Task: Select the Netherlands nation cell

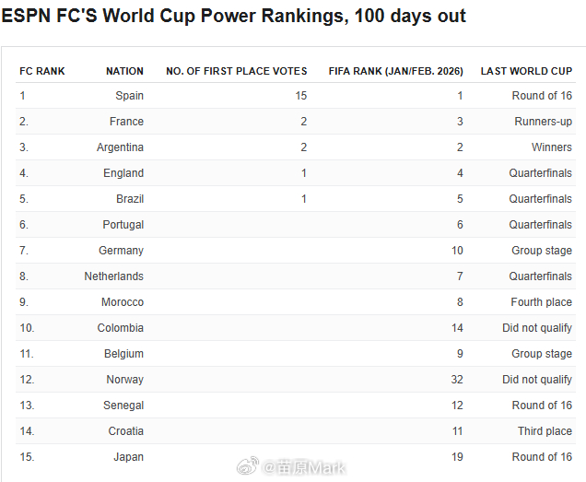Action: 114,276
